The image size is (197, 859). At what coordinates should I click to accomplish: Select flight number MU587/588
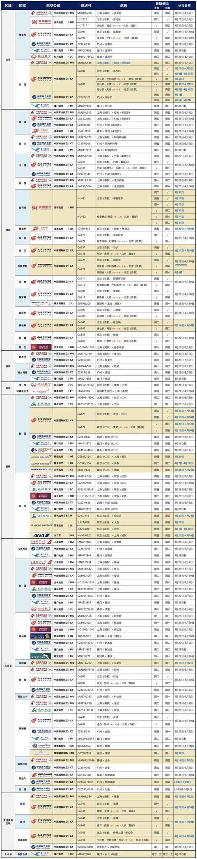85,63
